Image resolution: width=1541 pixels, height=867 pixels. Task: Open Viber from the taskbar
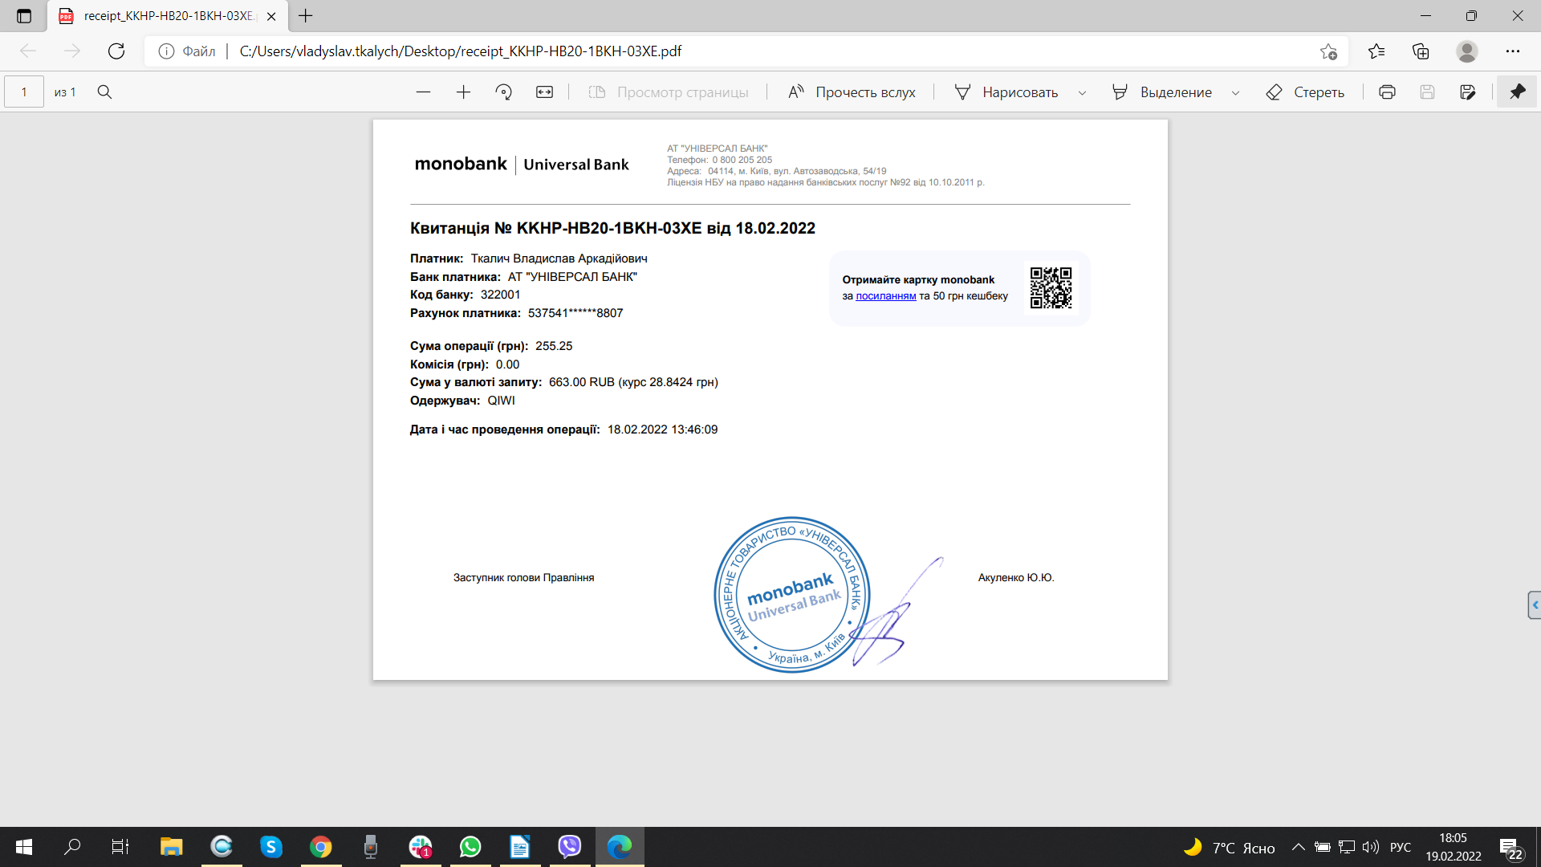click(570, 847)
